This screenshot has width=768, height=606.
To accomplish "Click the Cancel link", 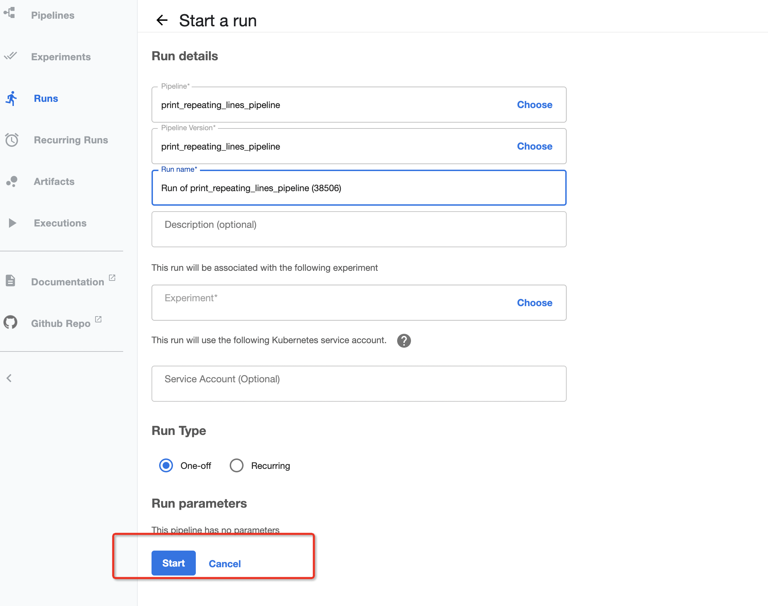I will (x=224, y=563).
